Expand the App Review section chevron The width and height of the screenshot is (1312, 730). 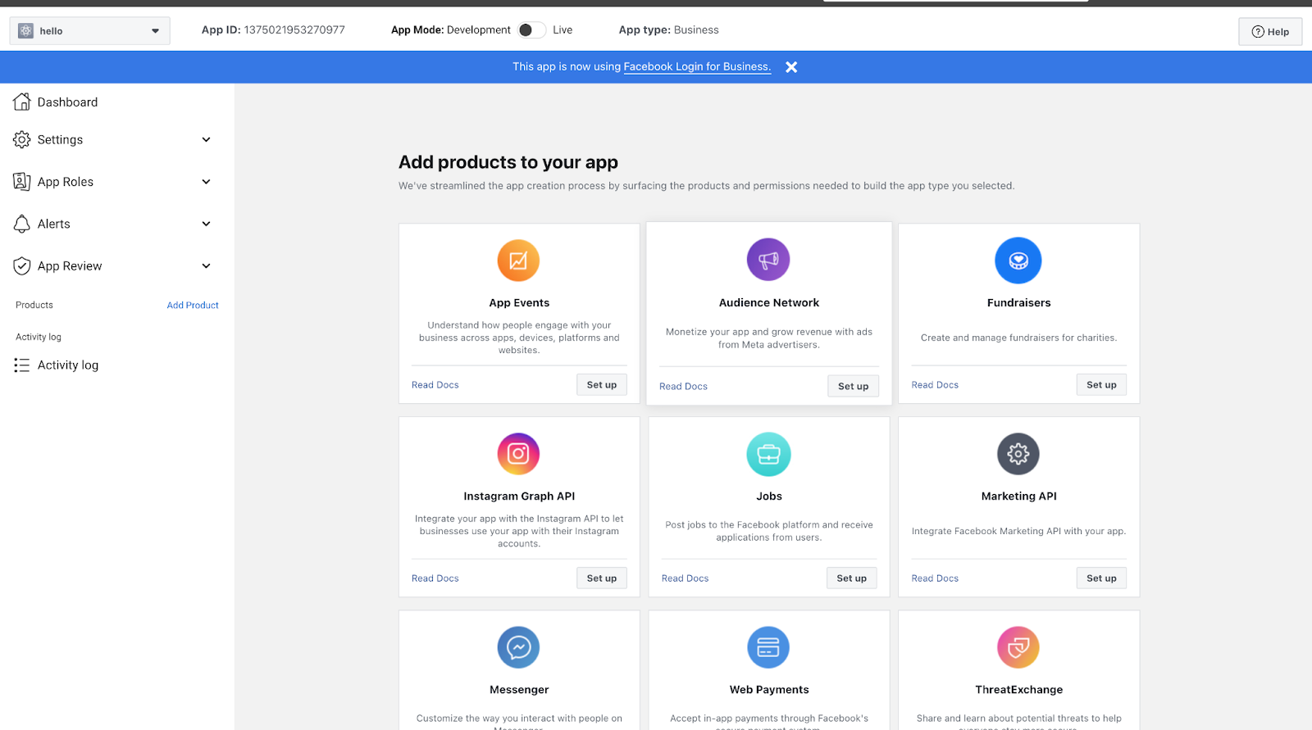(207, 265)
